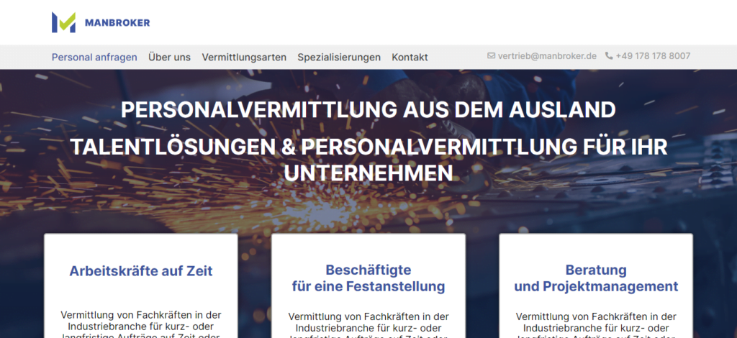
Task: Click the Manbroker M logo icon
Action: (x=63, y=22)
